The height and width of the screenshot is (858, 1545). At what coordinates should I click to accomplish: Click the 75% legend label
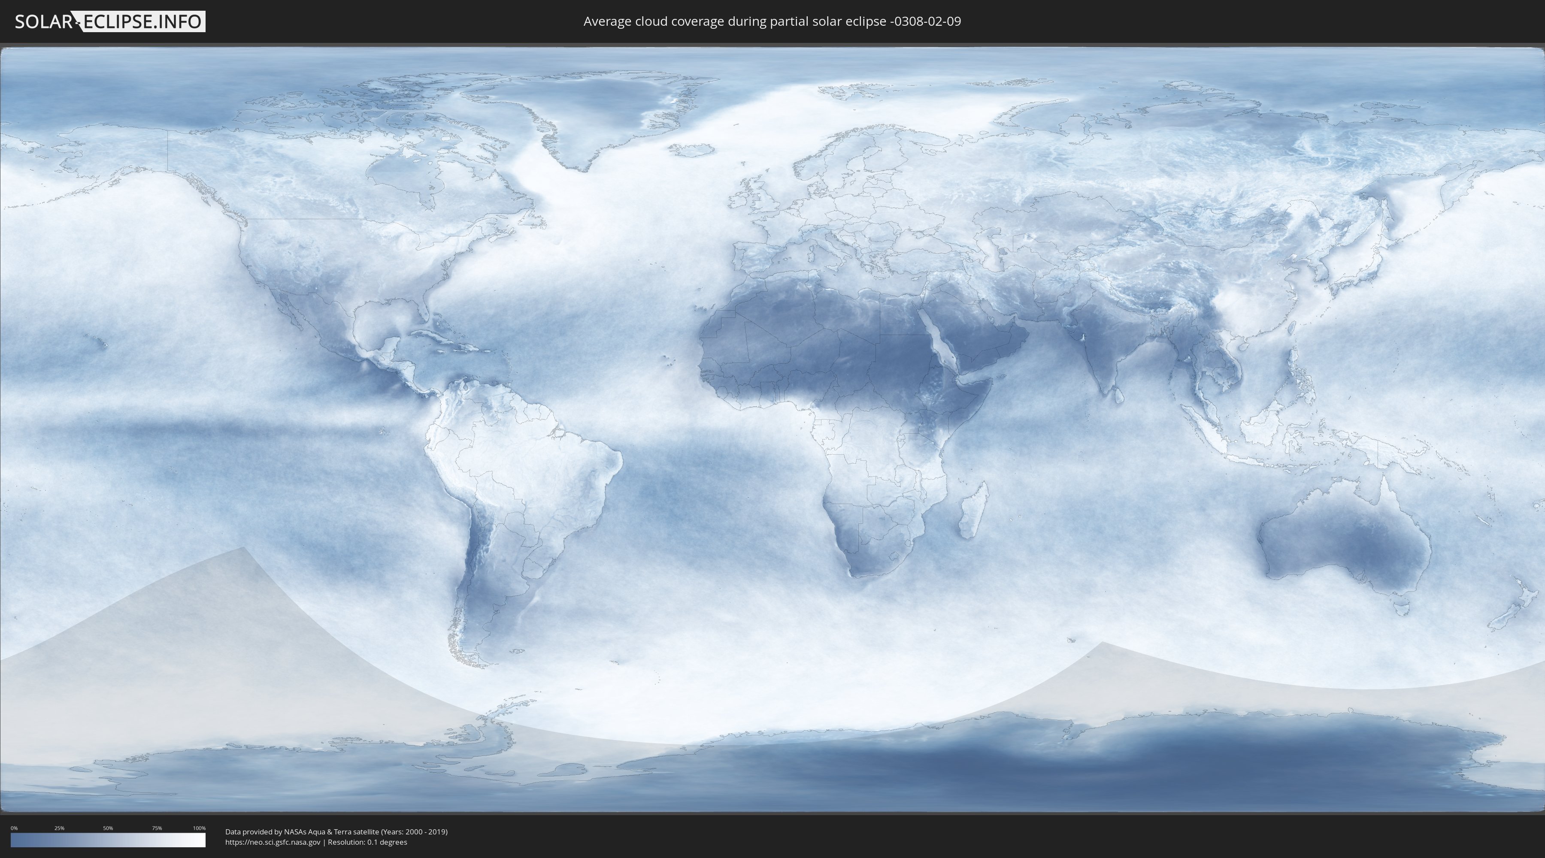tap(157, 828)
